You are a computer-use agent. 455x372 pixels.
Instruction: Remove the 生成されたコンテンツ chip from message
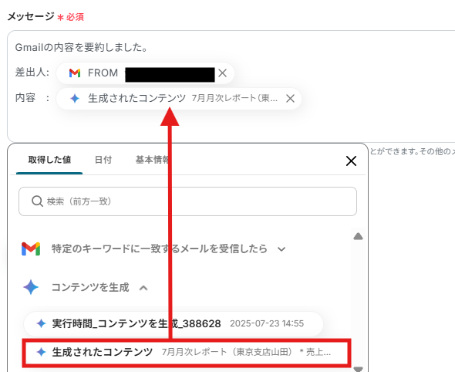coord(290,99)
